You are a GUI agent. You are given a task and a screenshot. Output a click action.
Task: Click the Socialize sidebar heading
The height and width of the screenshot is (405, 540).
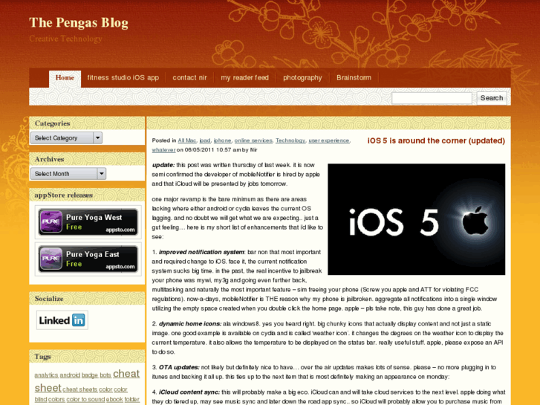(49, 299)
